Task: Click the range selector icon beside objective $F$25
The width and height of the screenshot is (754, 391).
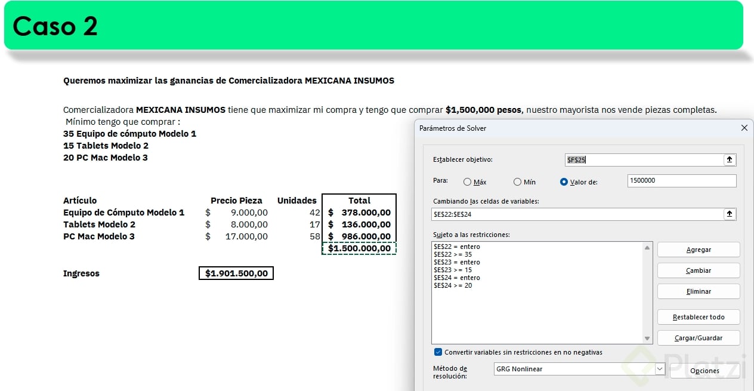Action: [x=729, y=160]
